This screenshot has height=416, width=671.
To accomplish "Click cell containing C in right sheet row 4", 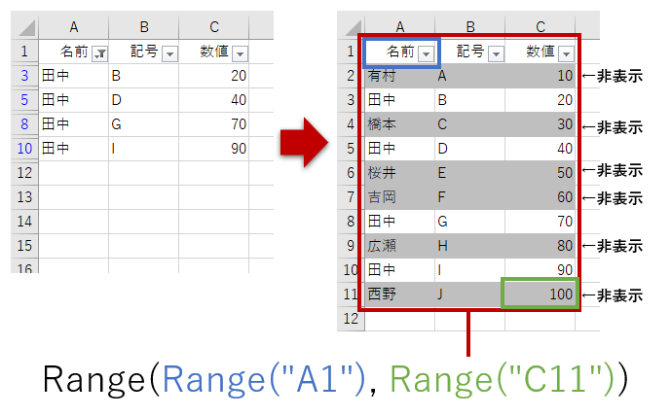I will 469,124.
